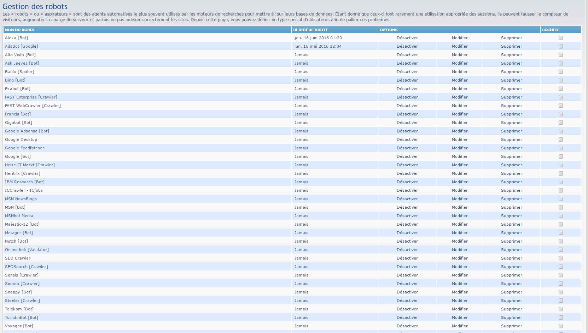
Task: Deactivate SEOSearch [Crawler]
Action: [407, 267]
